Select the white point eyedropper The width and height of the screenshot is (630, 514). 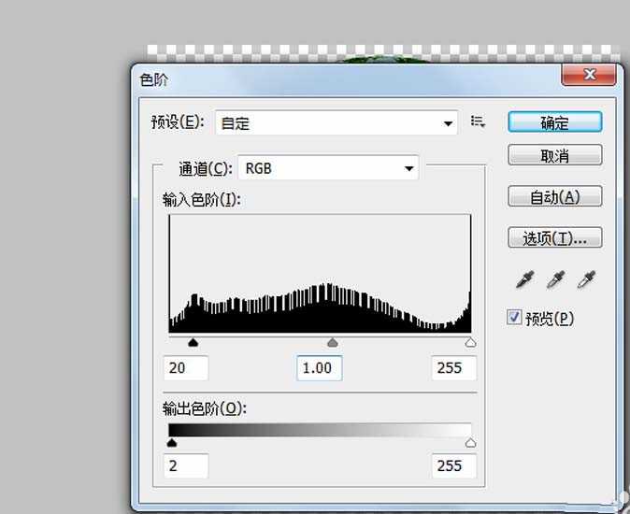coord(587,278)
